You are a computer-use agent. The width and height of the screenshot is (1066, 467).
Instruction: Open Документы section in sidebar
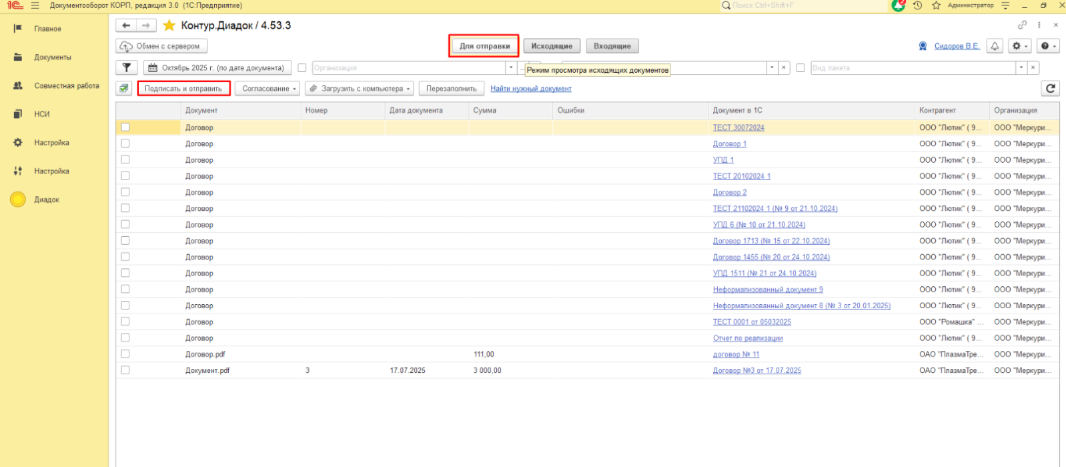pos(52,57)
